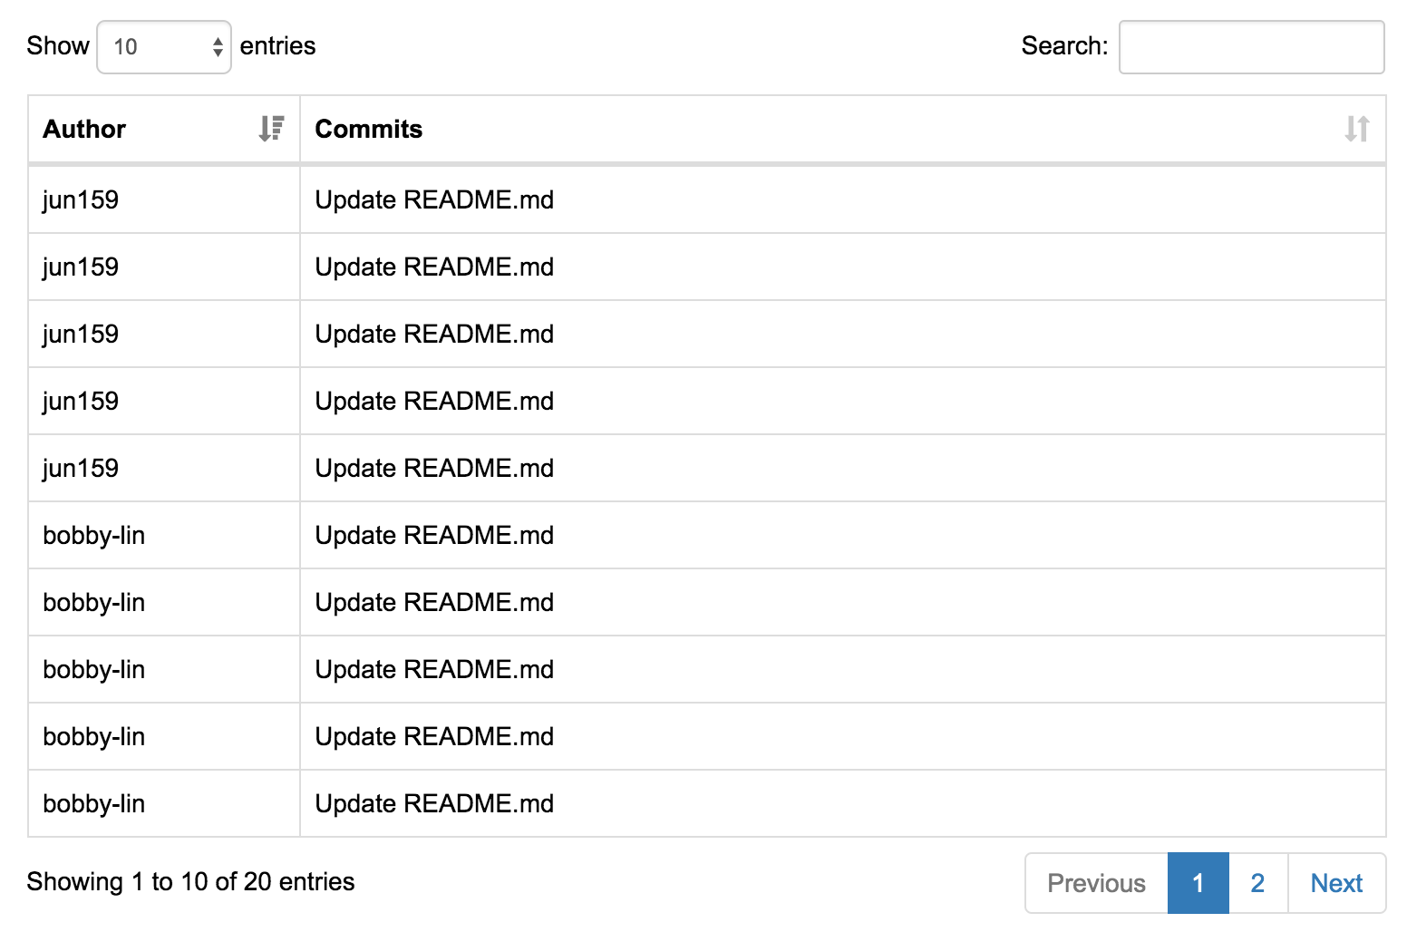This screenshot has width=1407, height=932.
Task: Go to page 2 of results
Action: coord(1257,883)
